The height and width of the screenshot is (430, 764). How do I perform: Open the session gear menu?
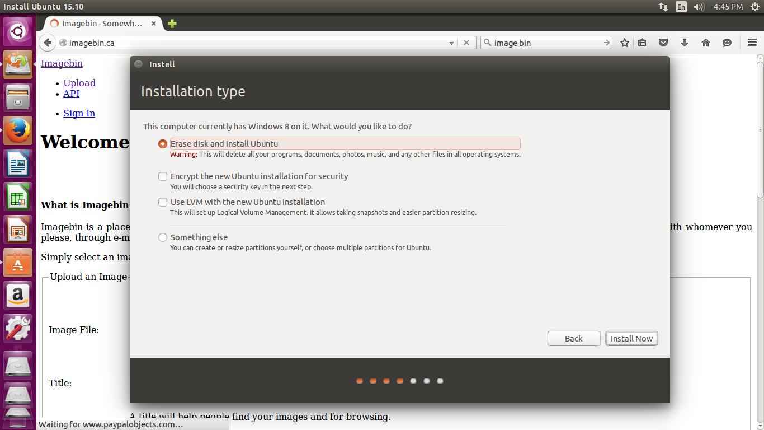coord(754,7)
